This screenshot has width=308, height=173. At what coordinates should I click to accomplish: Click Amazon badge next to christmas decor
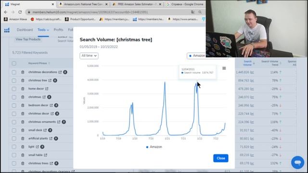click(57, 113)
